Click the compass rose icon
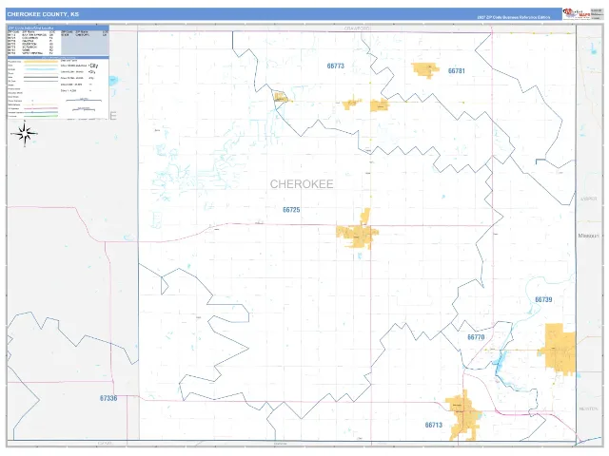Screen dimensions: 609x456 click(x=25, y=134)
